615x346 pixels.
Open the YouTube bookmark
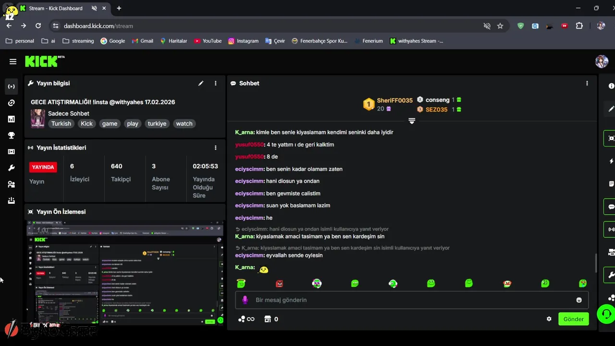point(208,41)
